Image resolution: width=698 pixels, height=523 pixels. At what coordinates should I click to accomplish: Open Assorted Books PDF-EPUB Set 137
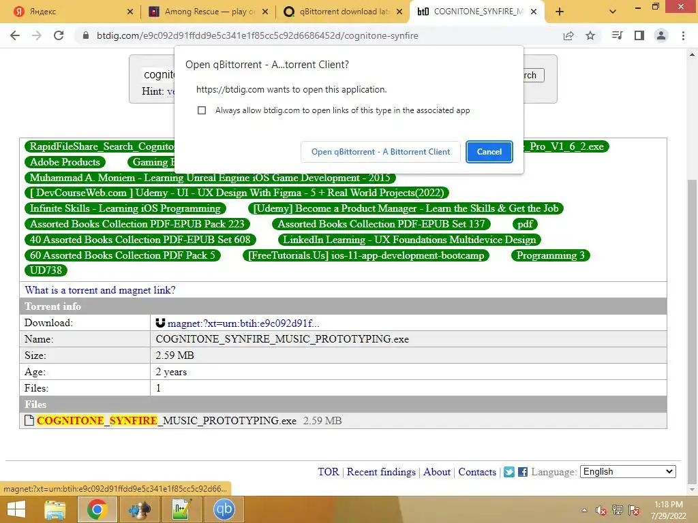[381, 223]
